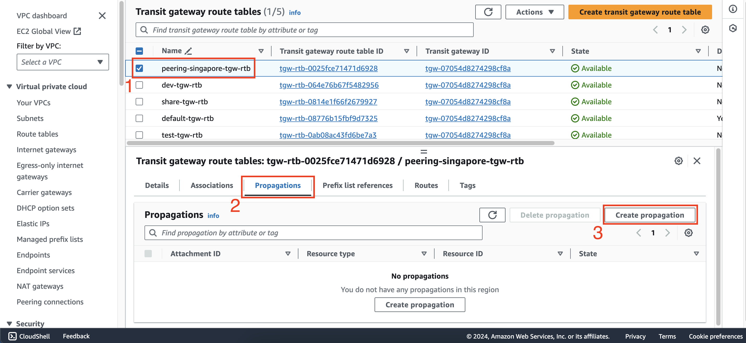
Task: Switch to the Associations tab
Action: pos(212,185)
